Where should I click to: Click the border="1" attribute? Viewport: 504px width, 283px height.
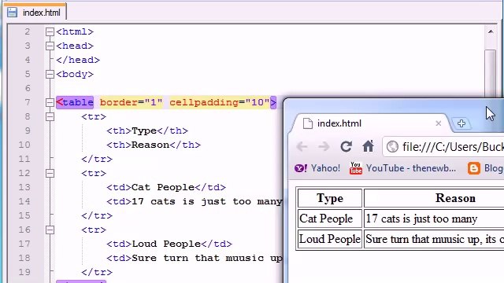pos(132,102)
